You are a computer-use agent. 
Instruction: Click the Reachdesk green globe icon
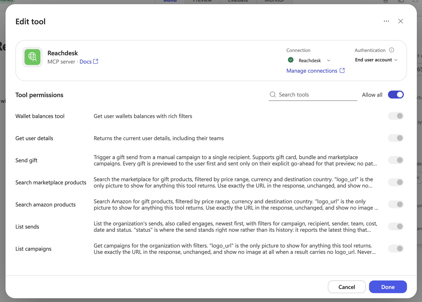32,57
